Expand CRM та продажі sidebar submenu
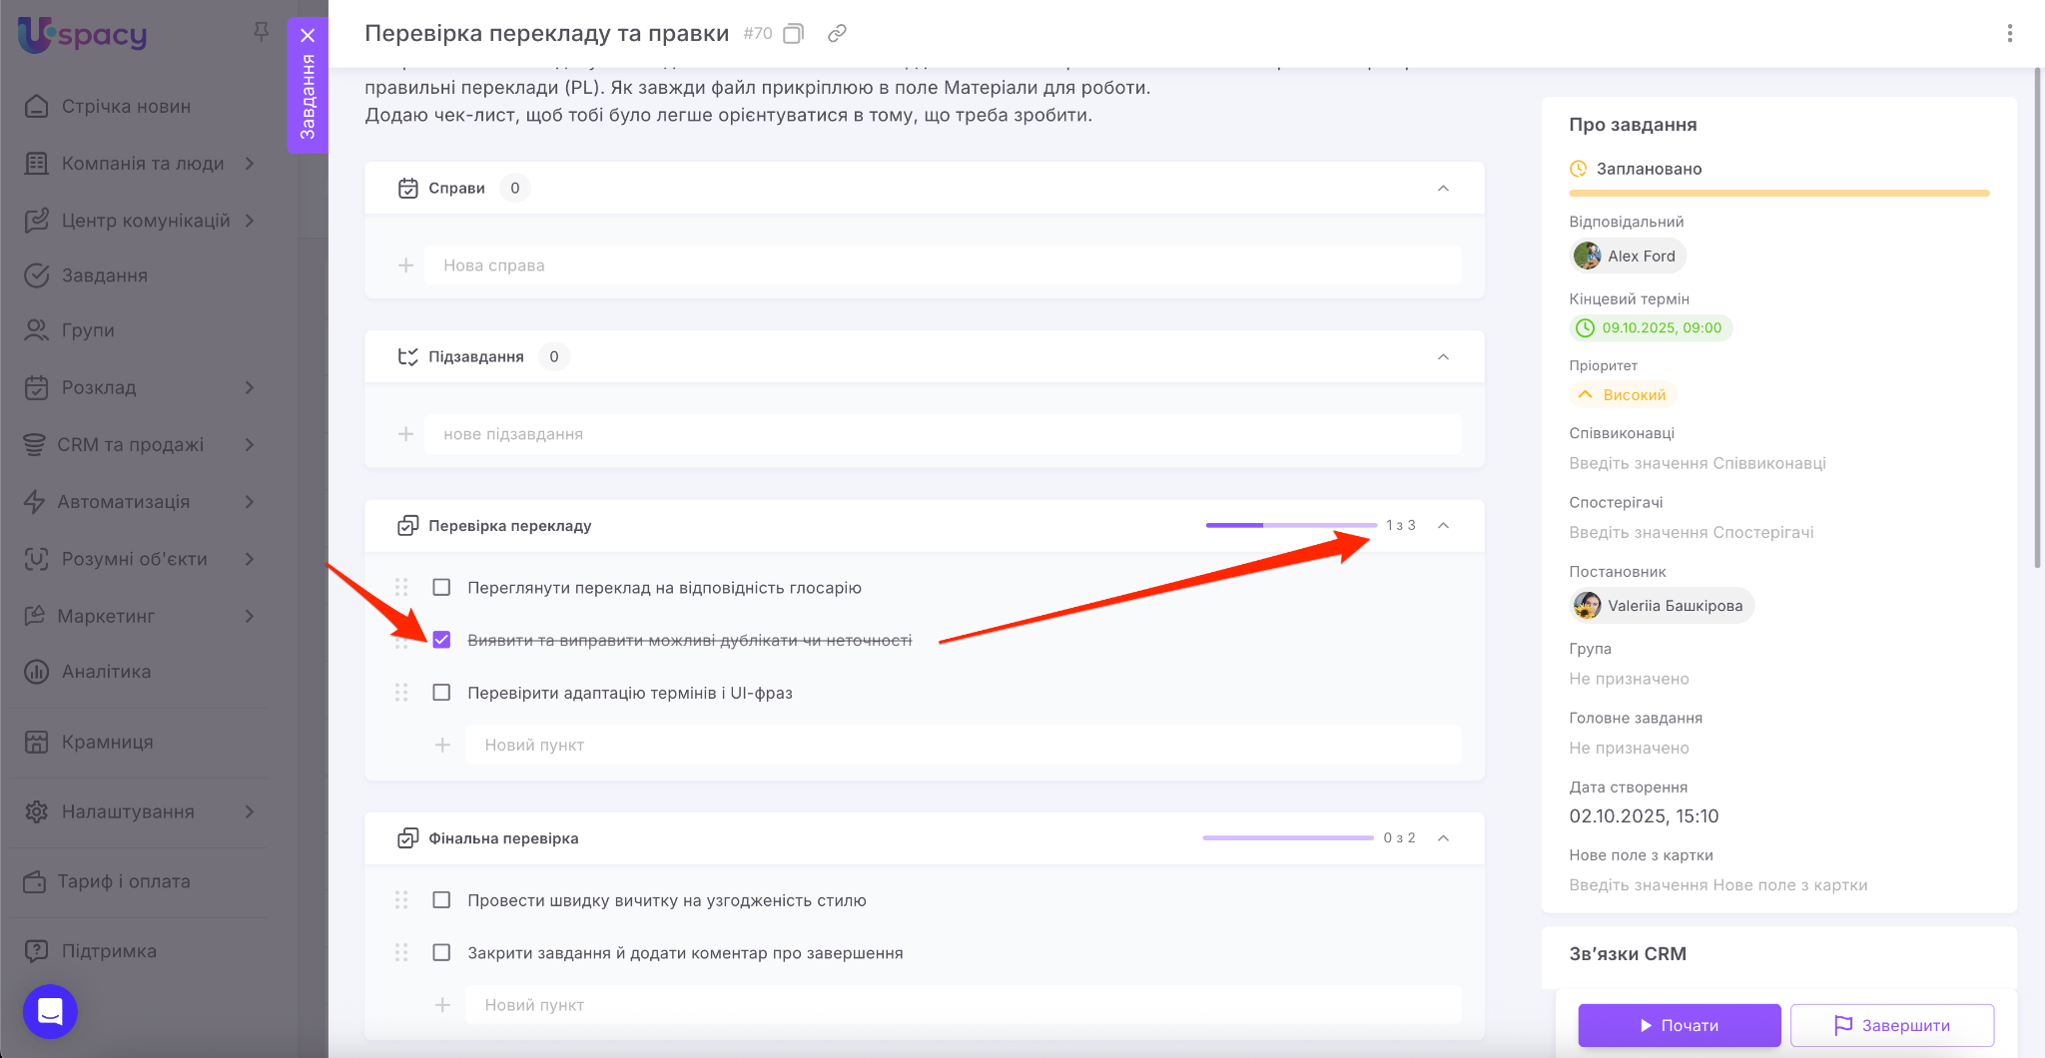 pyautogui.click(x=250, y=445)
